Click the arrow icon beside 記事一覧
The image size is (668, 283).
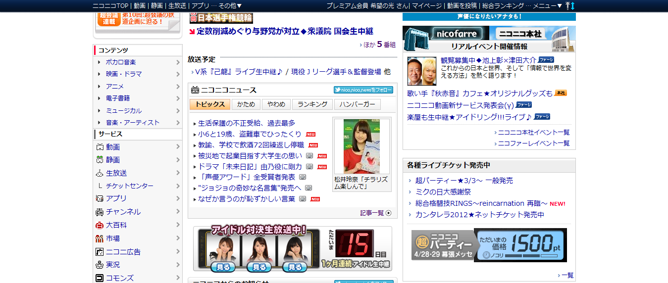click(388, 213)
